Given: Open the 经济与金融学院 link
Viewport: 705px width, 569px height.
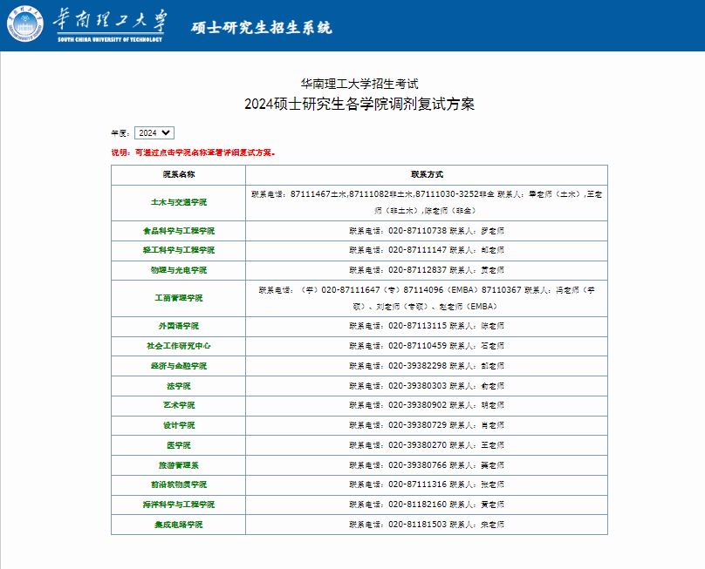Looking at the screenshot, I should click(x=179, y=366).
